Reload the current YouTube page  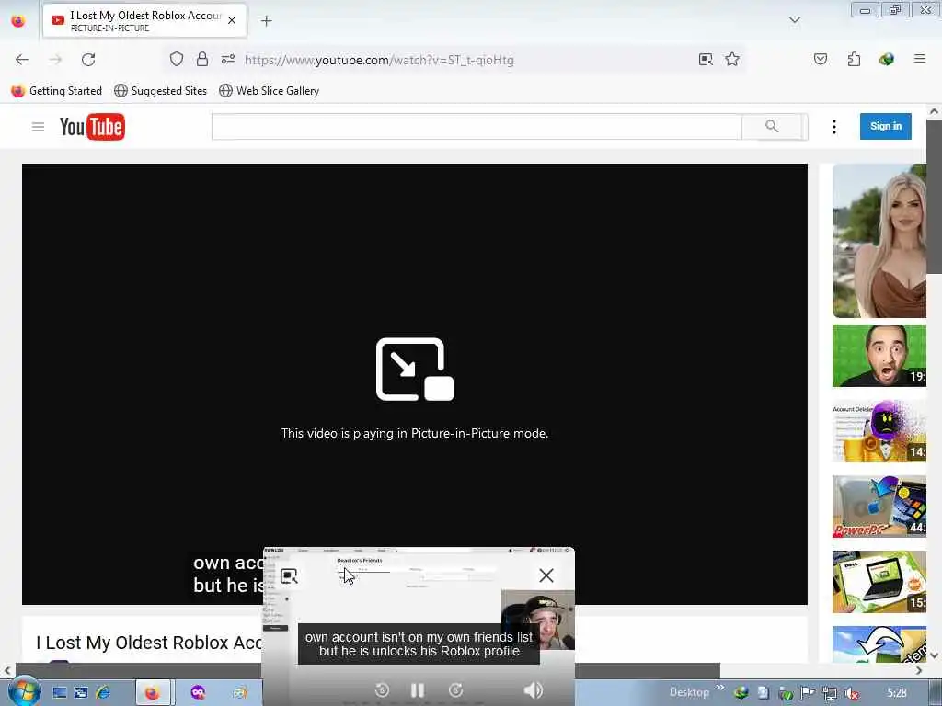point(88,60)
